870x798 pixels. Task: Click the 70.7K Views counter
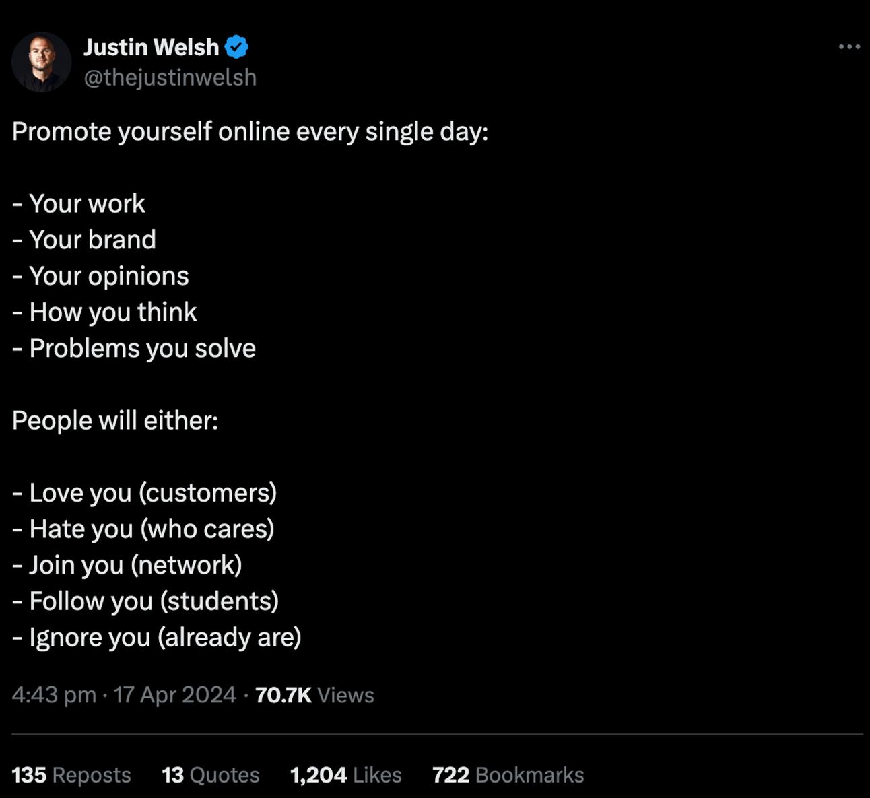[x=314, y=694]
